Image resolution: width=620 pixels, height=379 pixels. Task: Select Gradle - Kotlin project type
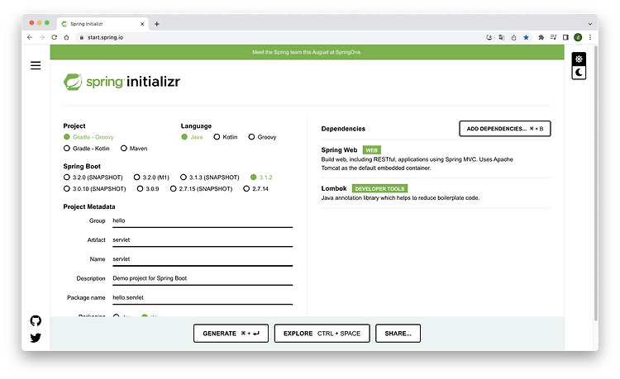point(87,149)
